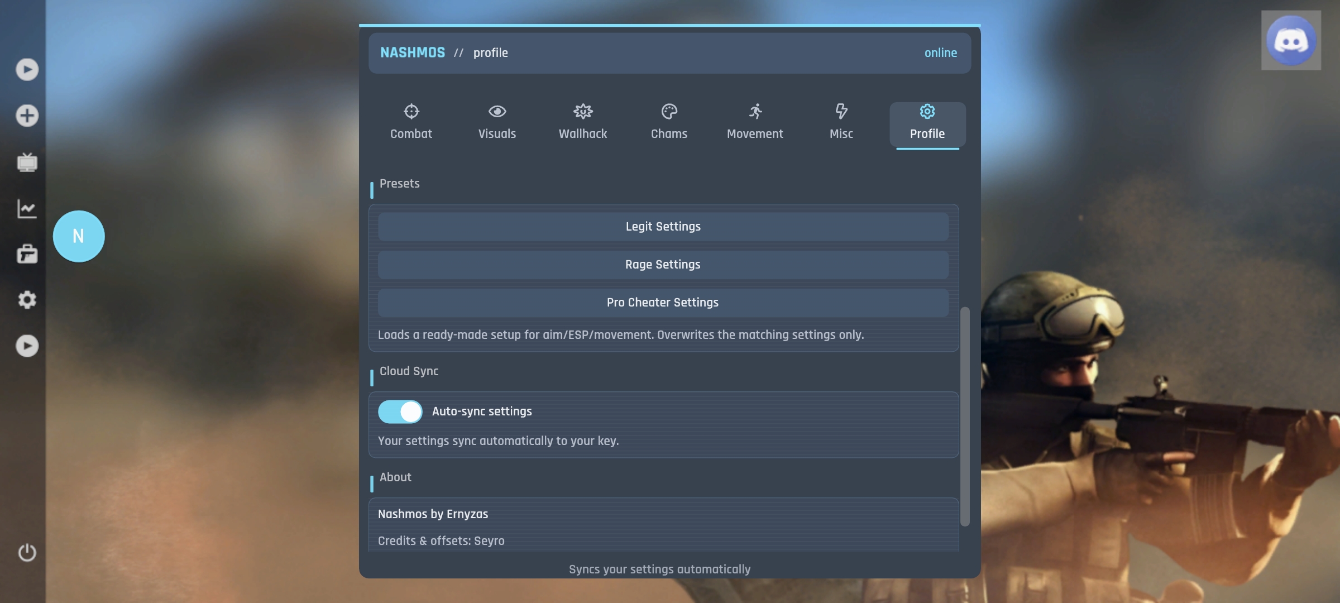Open the Movement tab
This screenshot has height=603, width=1340.
755,122
